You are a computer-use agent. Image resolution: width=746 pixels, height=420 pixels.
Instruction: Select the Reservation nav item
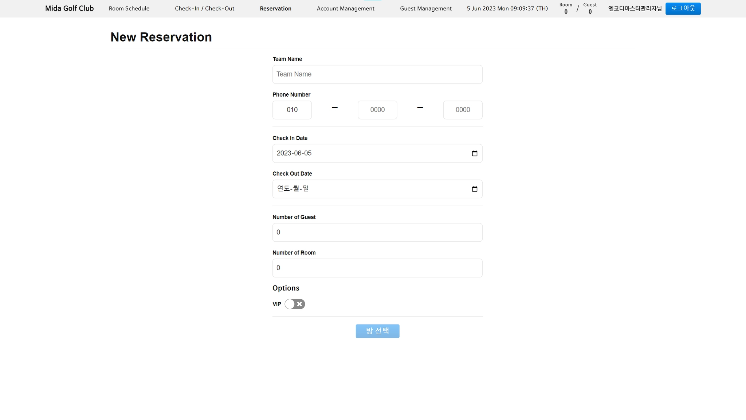click(275, 8)
